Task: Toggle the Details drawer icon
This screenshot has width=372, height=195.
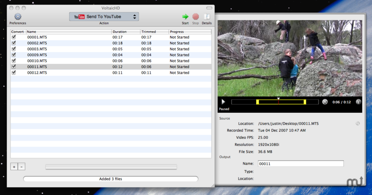Action: click(207, 17)
